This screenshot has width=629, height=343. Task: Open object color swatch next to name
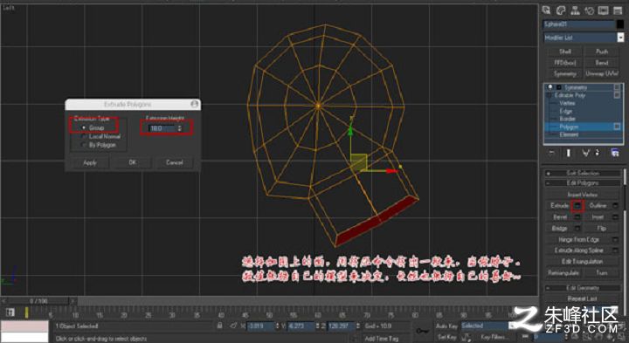pos(620,24)
